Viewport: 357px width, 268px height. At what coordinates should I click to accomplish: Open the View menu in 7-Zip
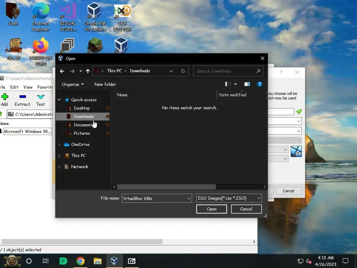(x=28, y=87)
